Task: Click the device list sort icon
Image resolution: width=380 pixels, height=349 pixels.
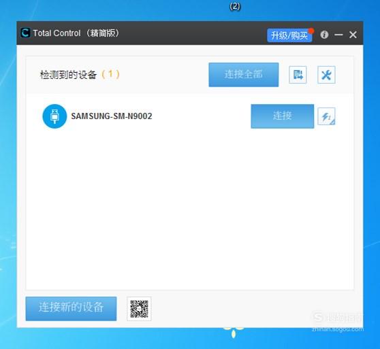Action: (x=298, y=75)
